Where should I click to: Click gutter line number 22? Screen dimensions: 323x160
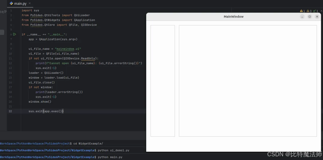click(10, 111)
